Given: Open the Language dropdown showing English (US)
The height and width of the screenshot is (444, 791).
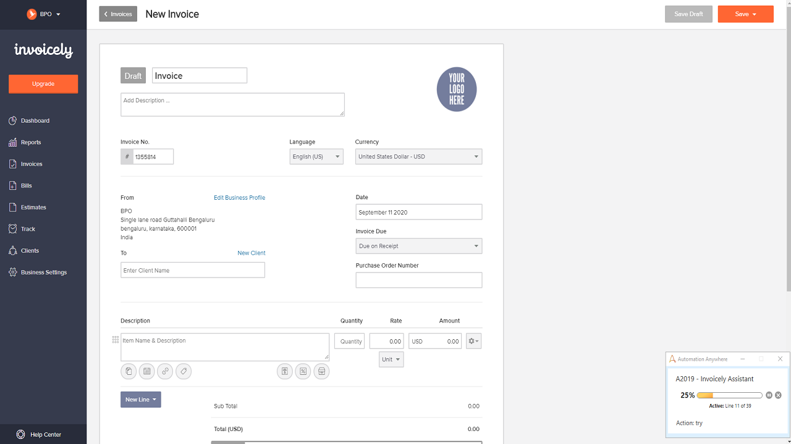Looking at the screenshot, I should pyautogui.click(x=316, y=157).
